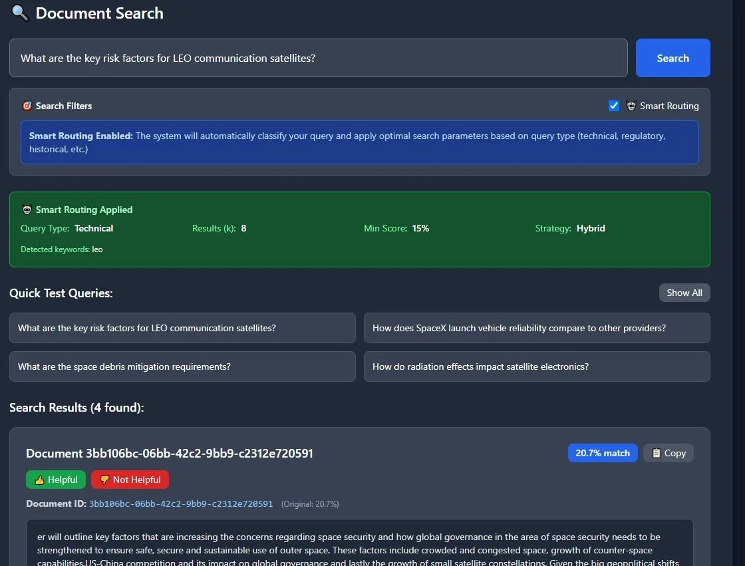Click Show All next to Quick Test Queries

click(x=684, y=292)
